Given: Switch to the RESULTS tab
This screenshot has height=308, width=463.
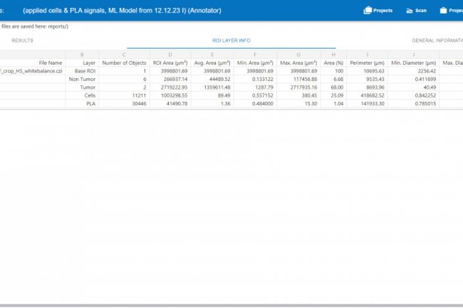Looking at the screenshot, I should coord(22,41).
